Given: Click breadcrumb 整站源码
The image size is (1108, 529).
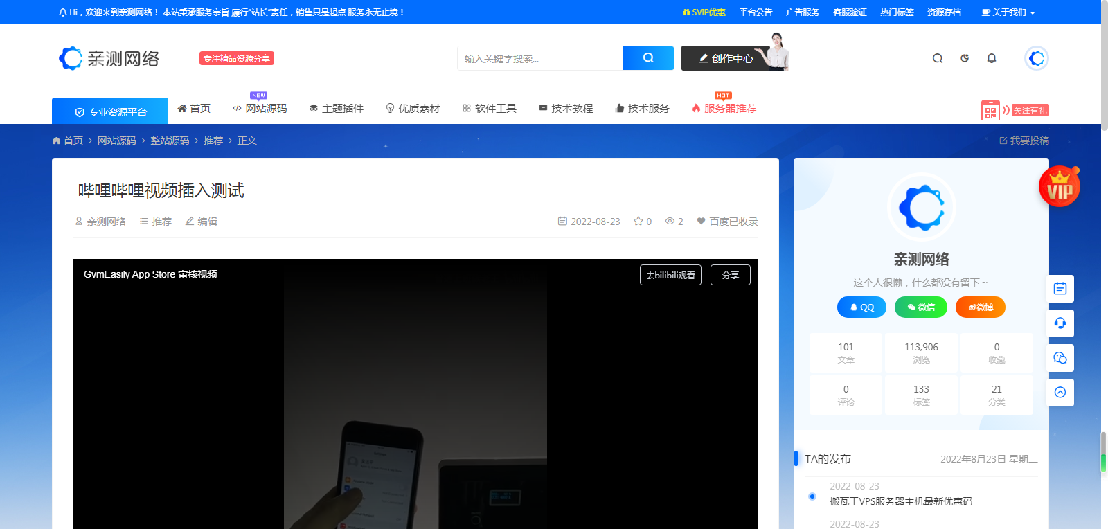Looking at the screenshot, I should click(x=170, y=141).
